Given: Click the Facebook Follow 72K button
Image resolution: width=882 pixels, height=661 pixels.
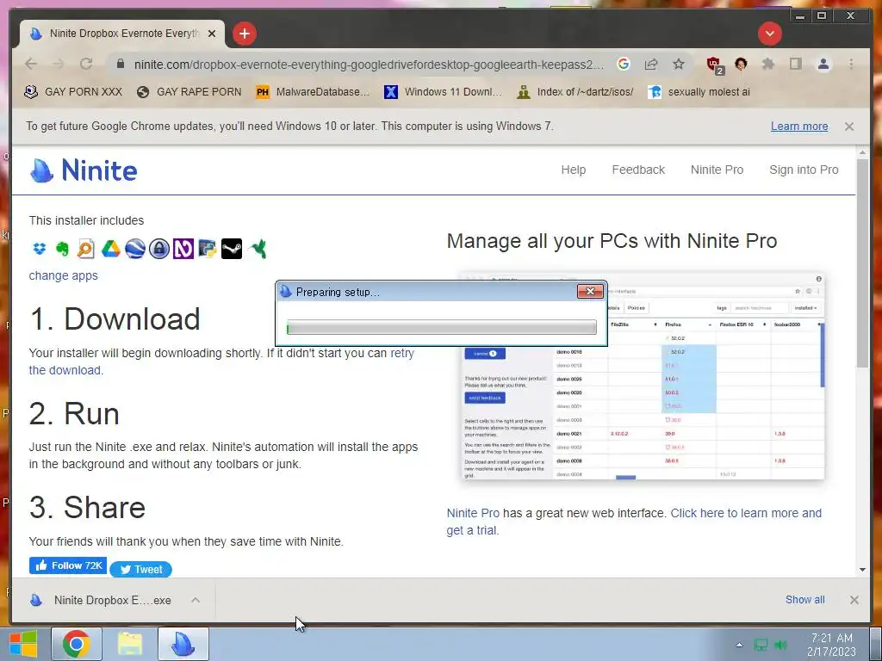Looking at the screenshot, I should click(x=68, y=565).
